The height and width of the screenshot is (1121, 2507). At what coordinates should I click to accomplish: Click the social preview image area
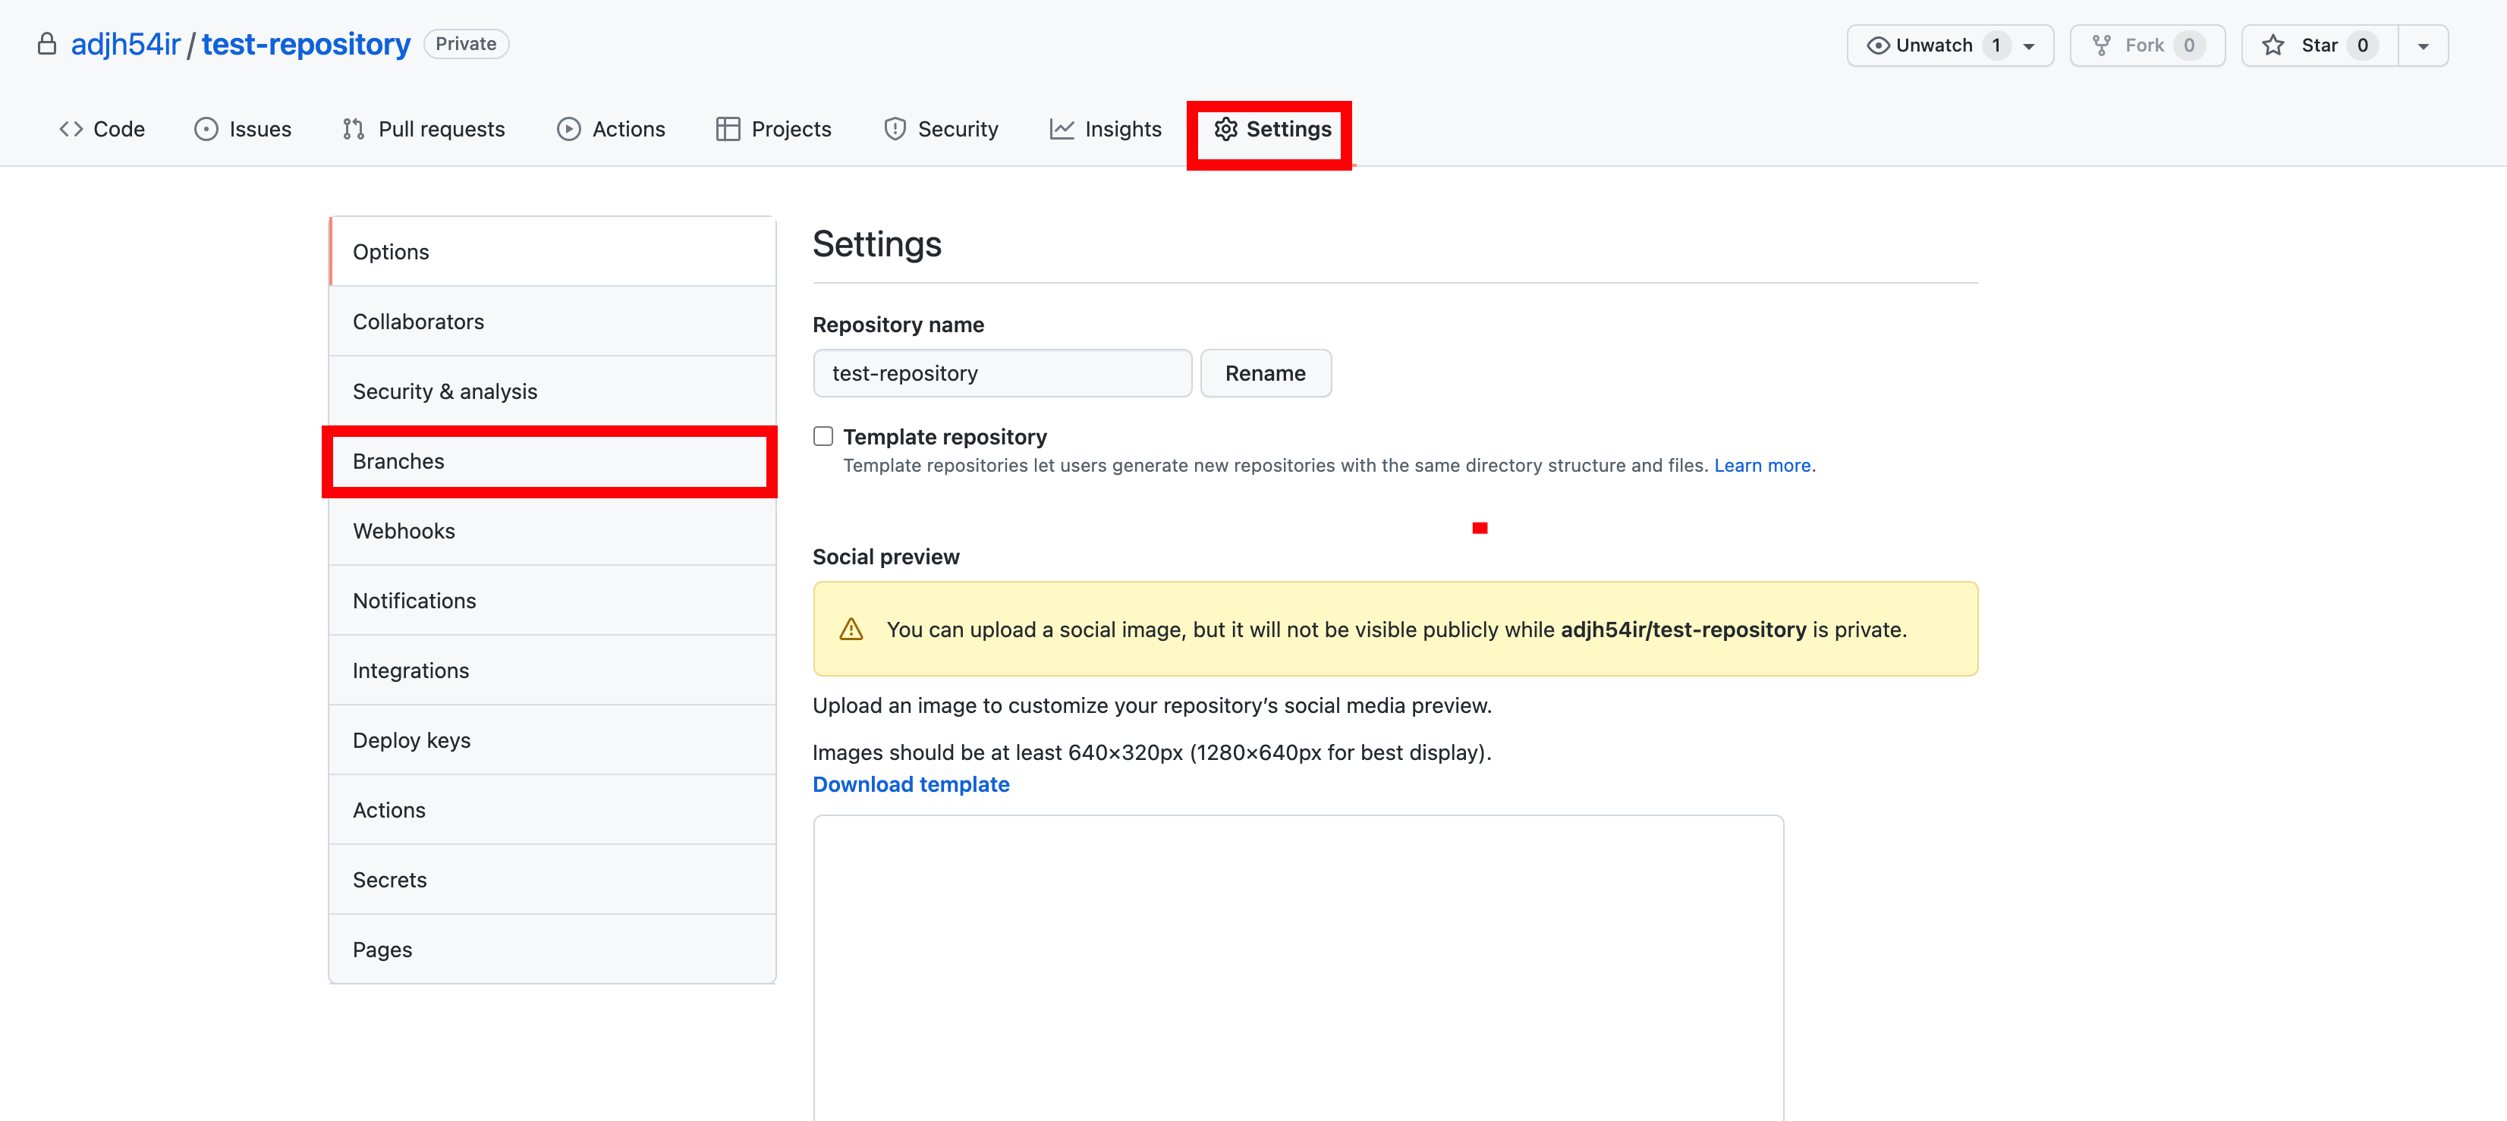click(x=1298, y=969)
